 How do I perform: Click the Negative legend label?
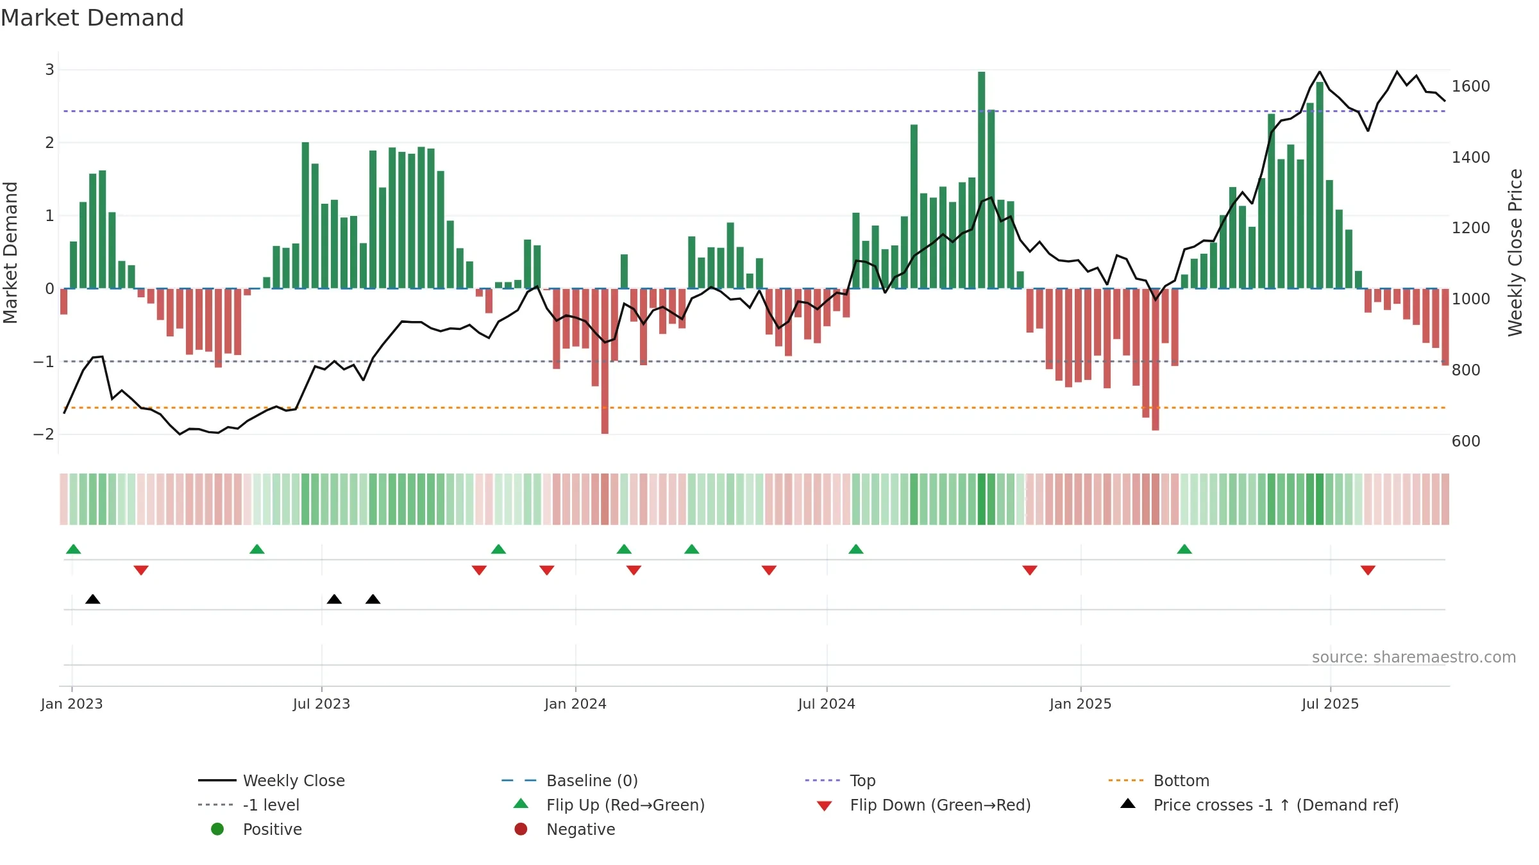point(581,829)
